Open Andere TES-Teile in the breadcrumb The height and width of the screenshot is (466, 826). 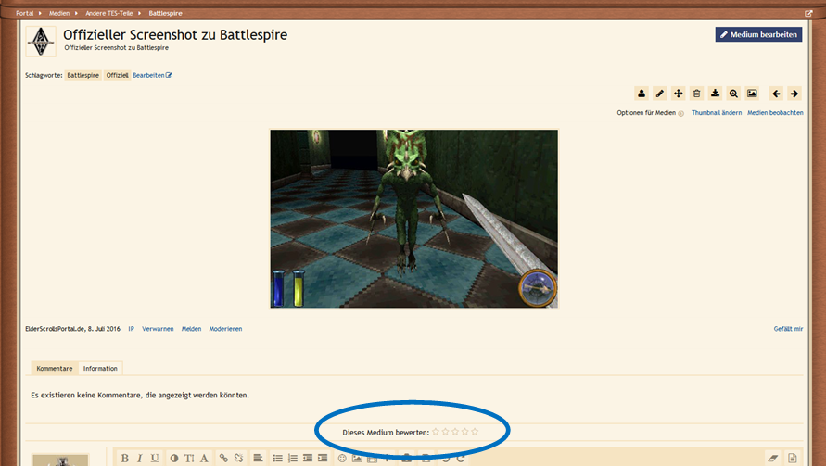109,13
